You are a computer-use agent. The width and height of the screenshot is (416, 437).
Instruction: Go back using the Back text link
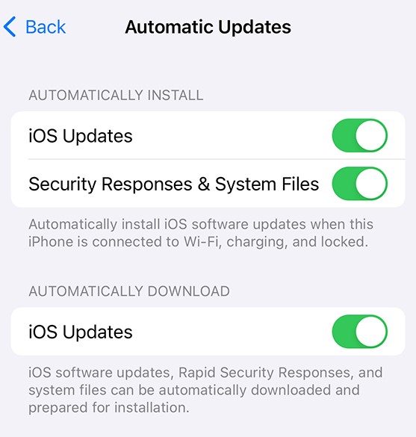coord(46,27)
